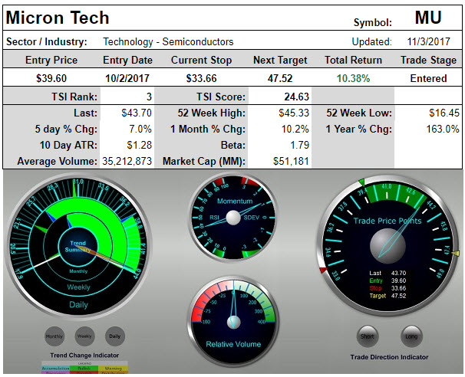Click the Bullish green legend swatch
The image size is (465, 377).
click(83, 369)
